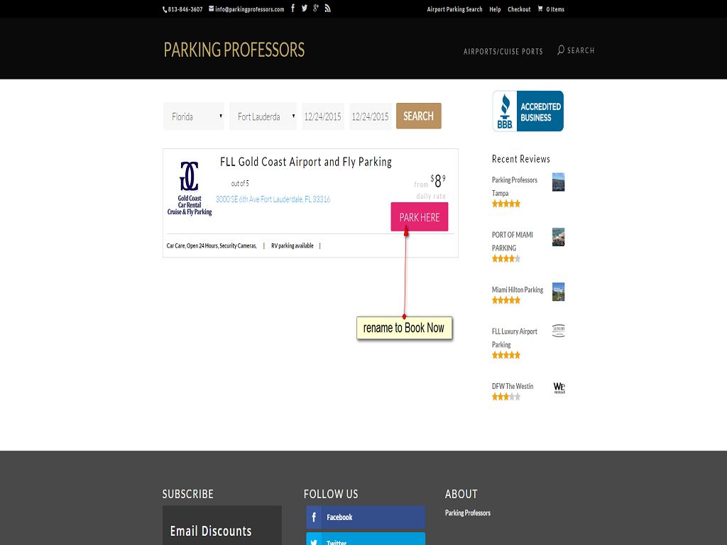Click the Miami Hilton Parking thumbnail
727x545 pixels.
coord(558,292)
